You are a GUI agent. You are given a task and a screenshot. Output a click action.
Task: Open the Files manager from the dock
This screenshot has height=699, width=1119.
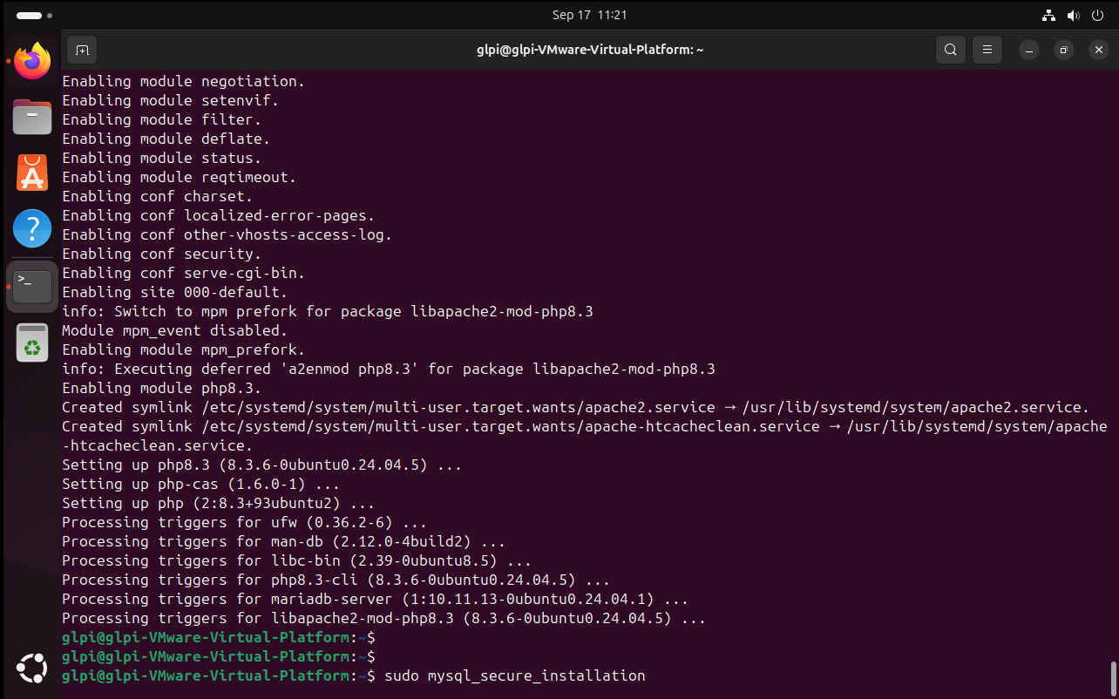[31, 116]
